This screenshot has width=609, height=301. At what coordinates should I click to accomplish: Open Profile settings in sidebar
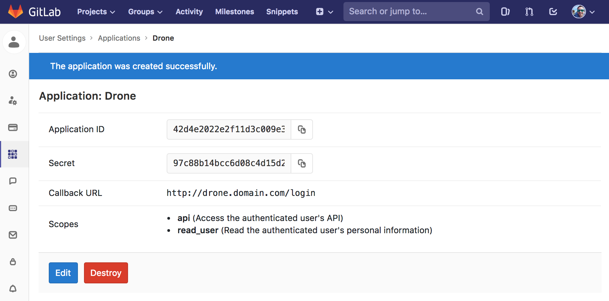(x=13, y=74)
